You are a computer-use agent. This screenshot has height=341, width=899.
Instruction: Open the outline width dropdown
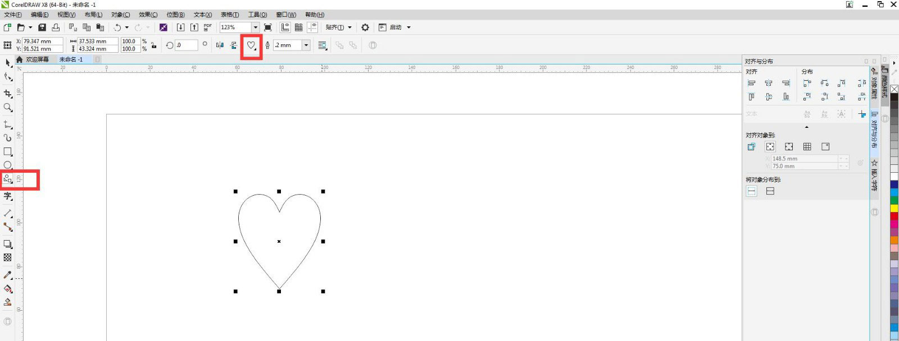click(x=306, y=45)
